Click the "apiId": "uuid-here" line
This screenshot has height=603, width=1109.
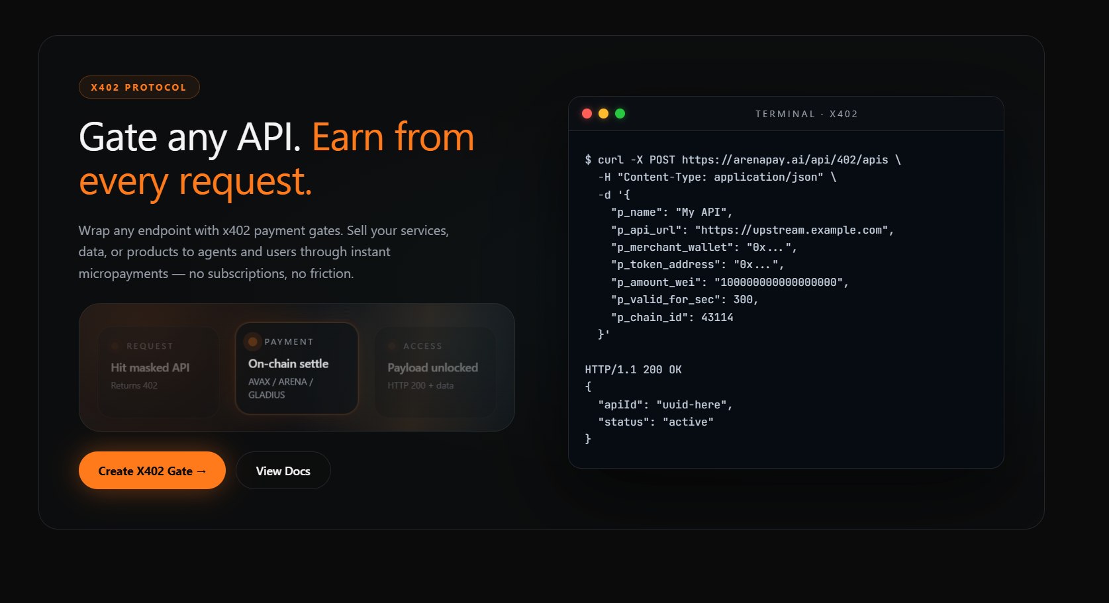665,404
